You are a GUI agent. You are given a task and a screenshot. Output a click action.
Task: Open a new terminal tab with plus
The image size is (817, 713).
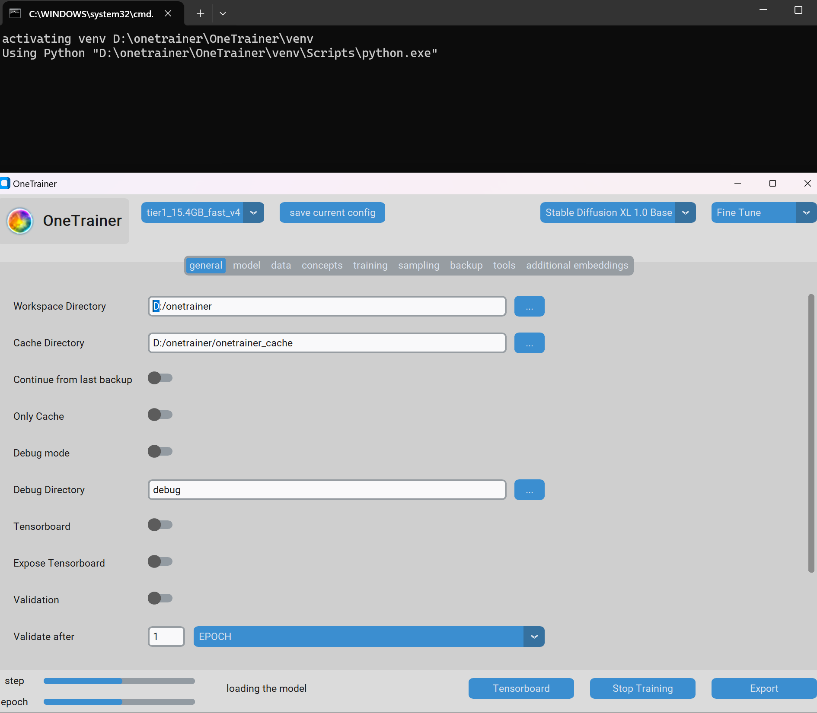point(200,13)
